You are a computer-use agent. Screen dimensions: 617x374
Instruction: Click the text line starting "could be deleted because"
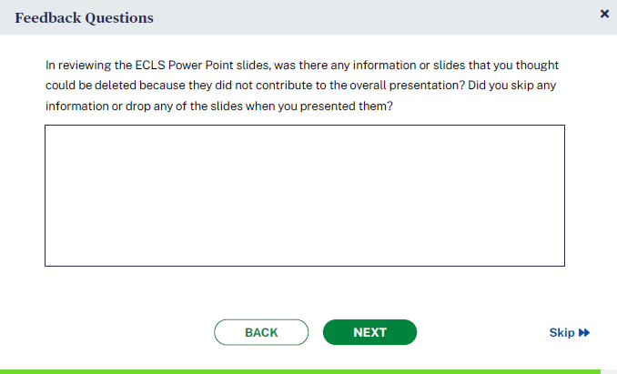[x=300, y=86]
